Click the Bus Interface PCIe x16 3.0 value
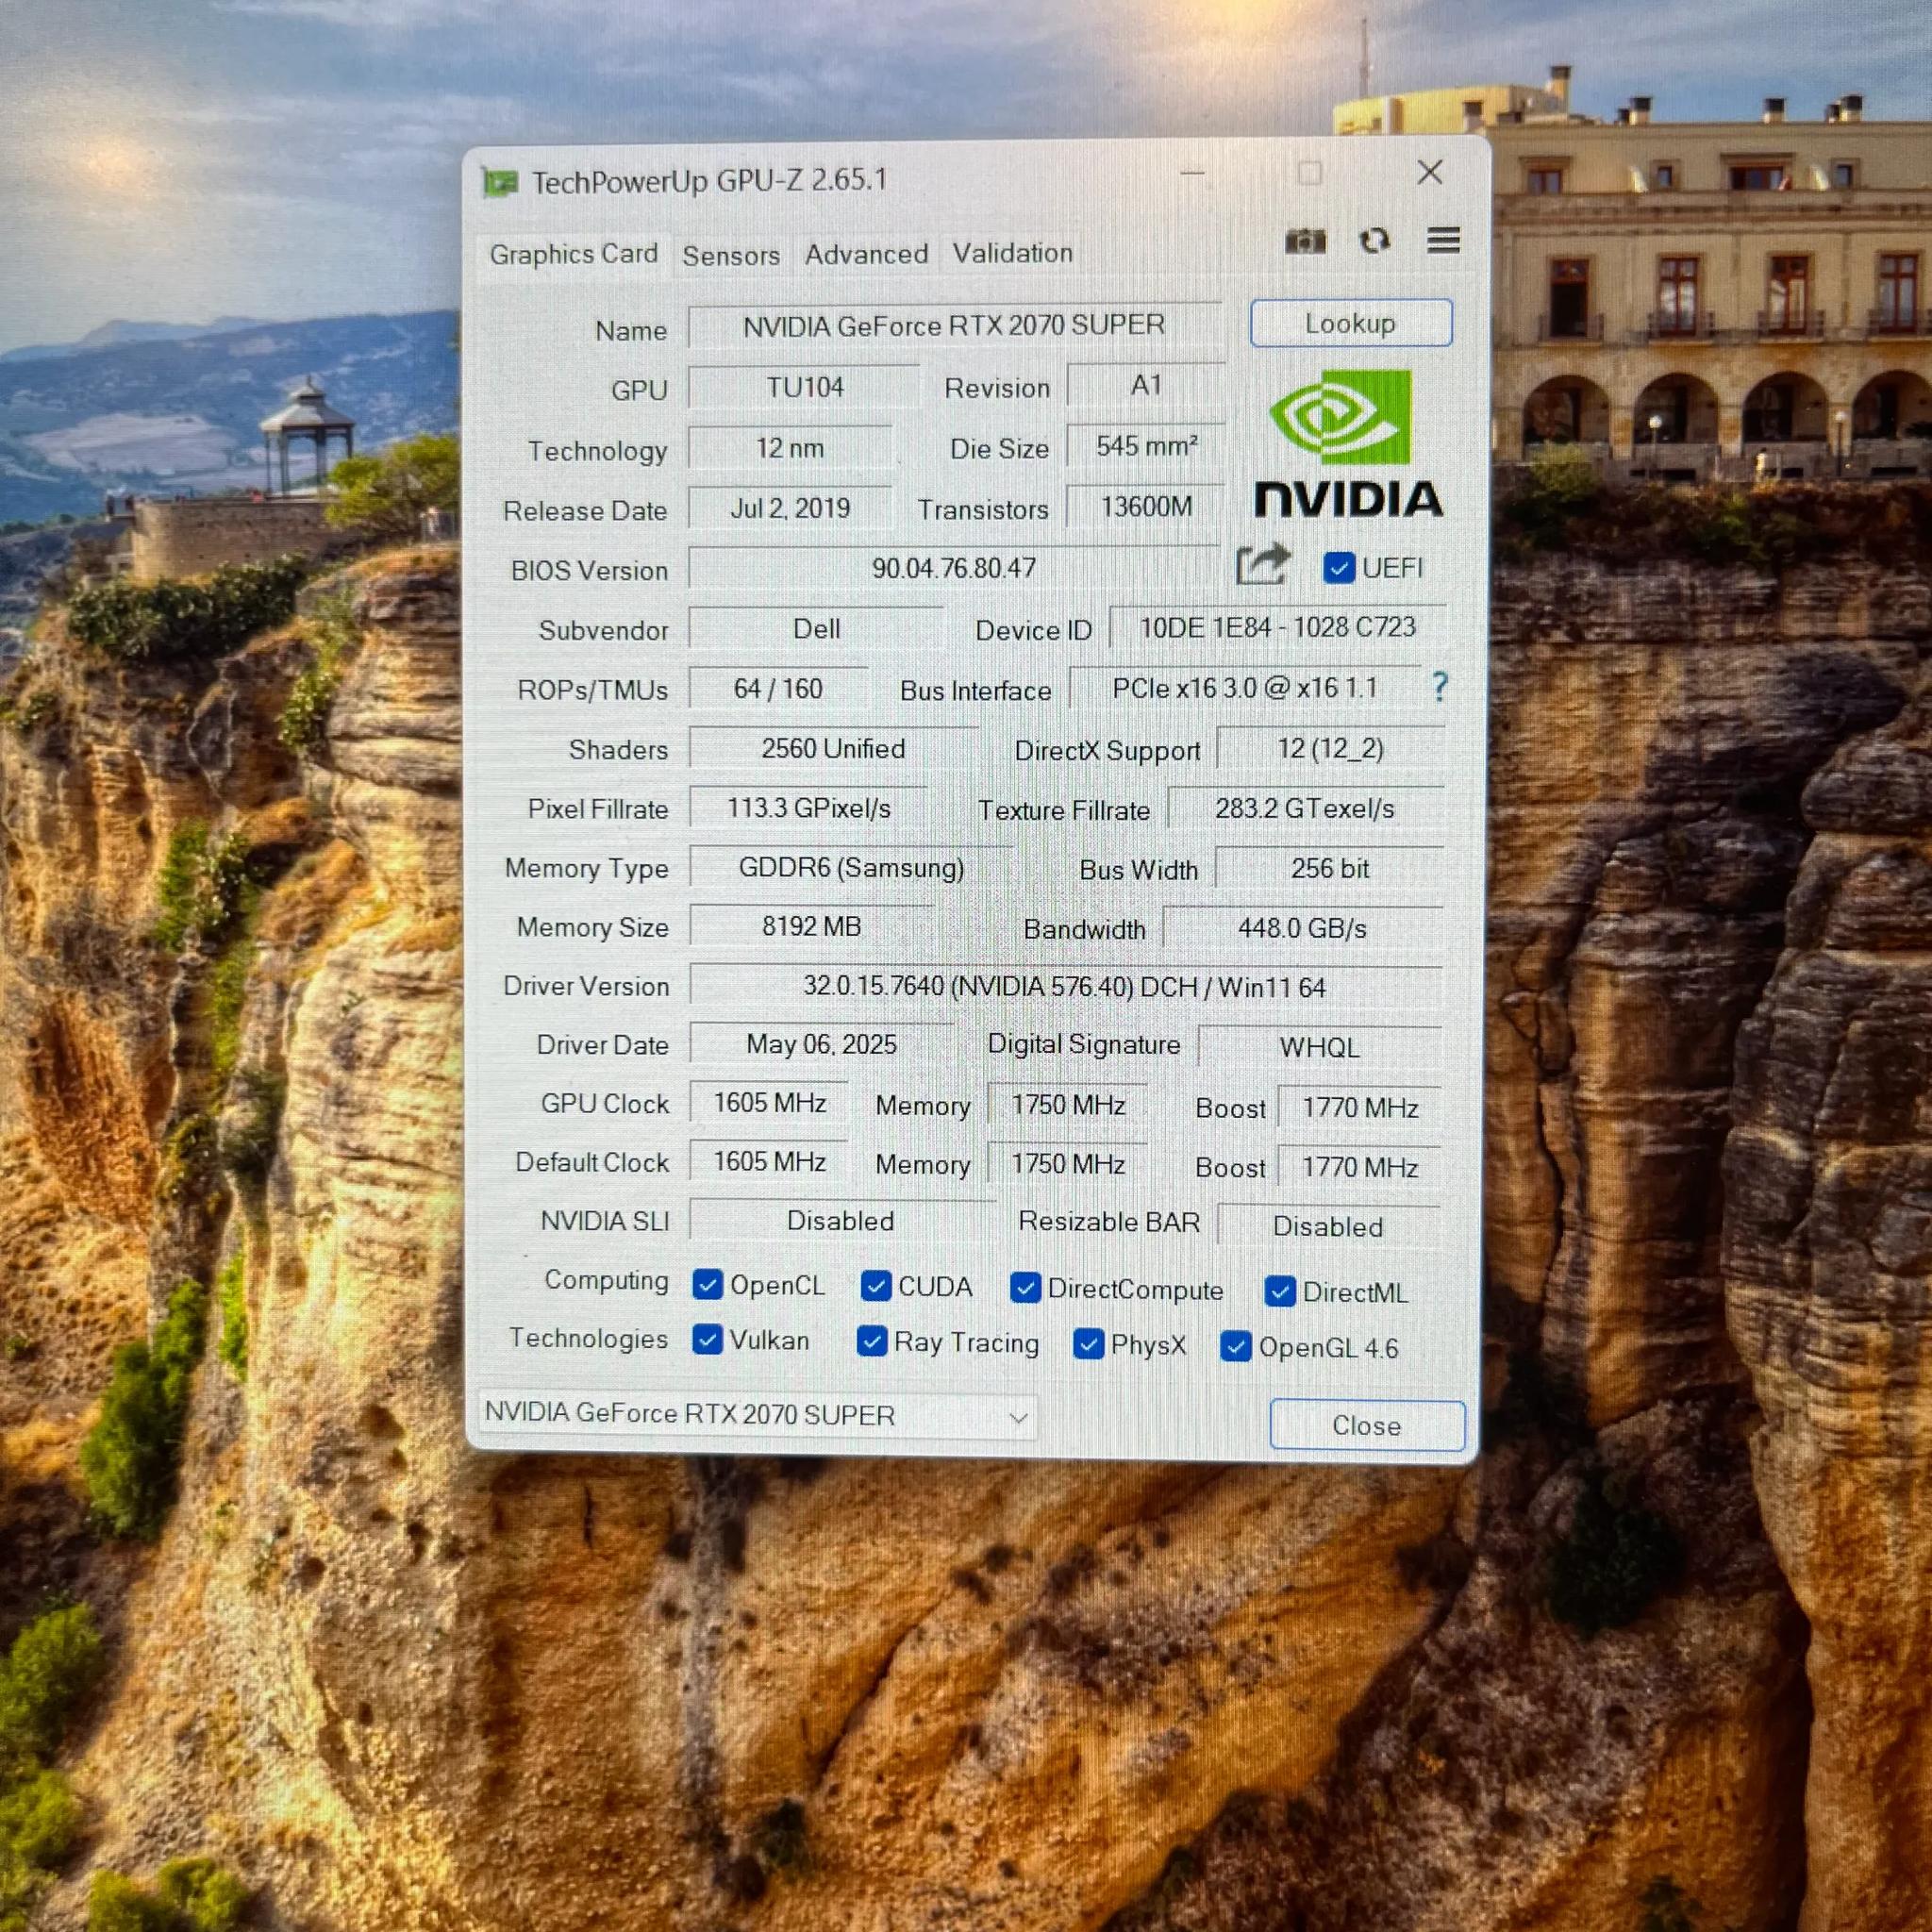Image resolution: width=1932 pixels, height=1932 pixels. click(1245, 688)
